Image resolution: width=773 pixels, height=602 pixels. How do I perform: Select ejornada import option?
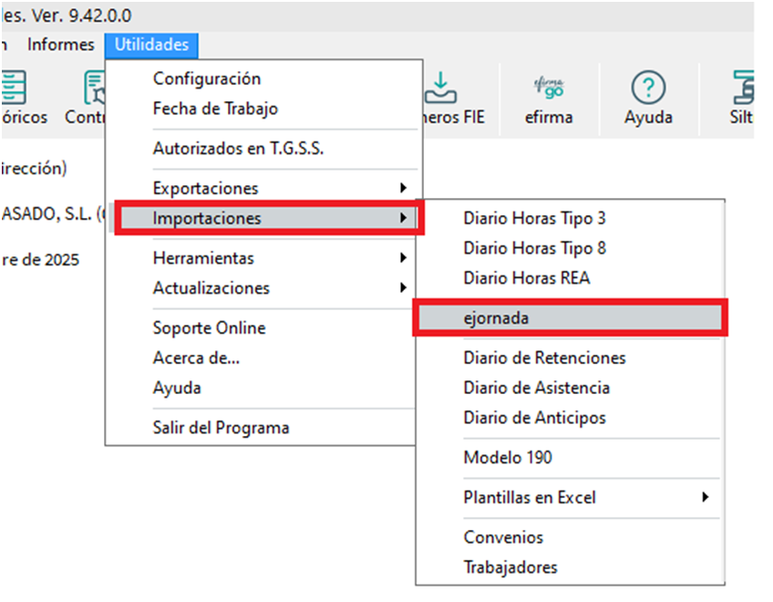[x=496, y=318]
